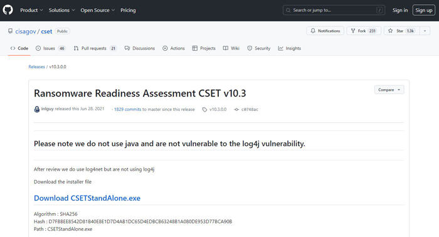
Task: Open the Issues tab
Action: pos(51,48)
